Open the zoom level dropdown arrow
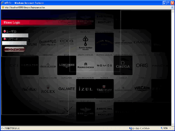 point(170,128)
